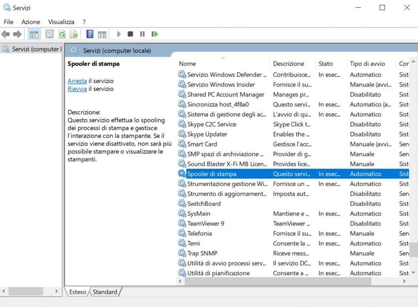
Task: Click the gear icon beside Trap SNMP
Action: point(182,253)
